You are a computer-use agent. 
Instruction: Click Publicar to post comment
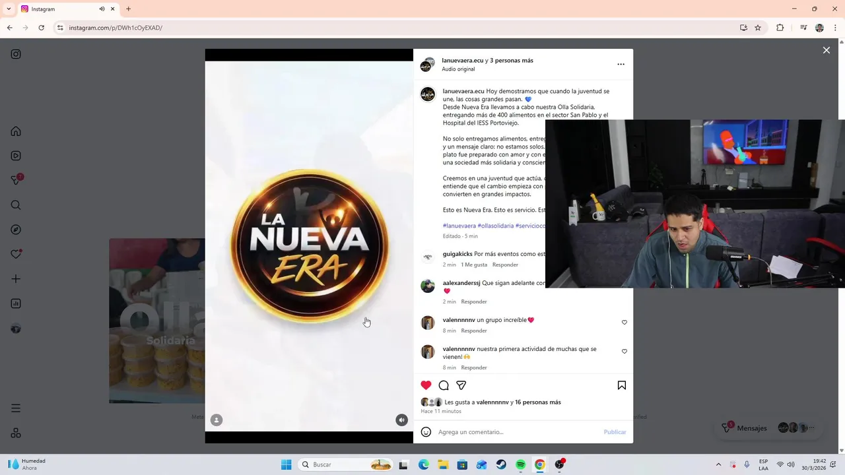click(x=615, y=432)
